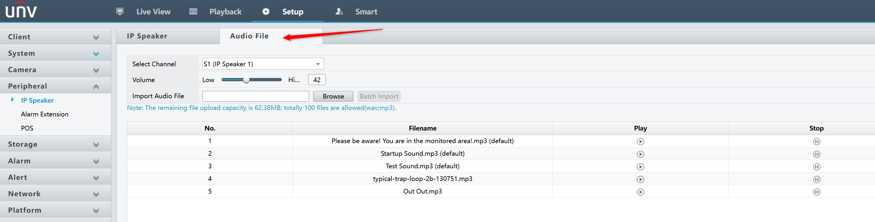The width and height of the screenshot is (875, 222).
Task: Play Startup Sound.mp3
Action: tap(640, 154)
